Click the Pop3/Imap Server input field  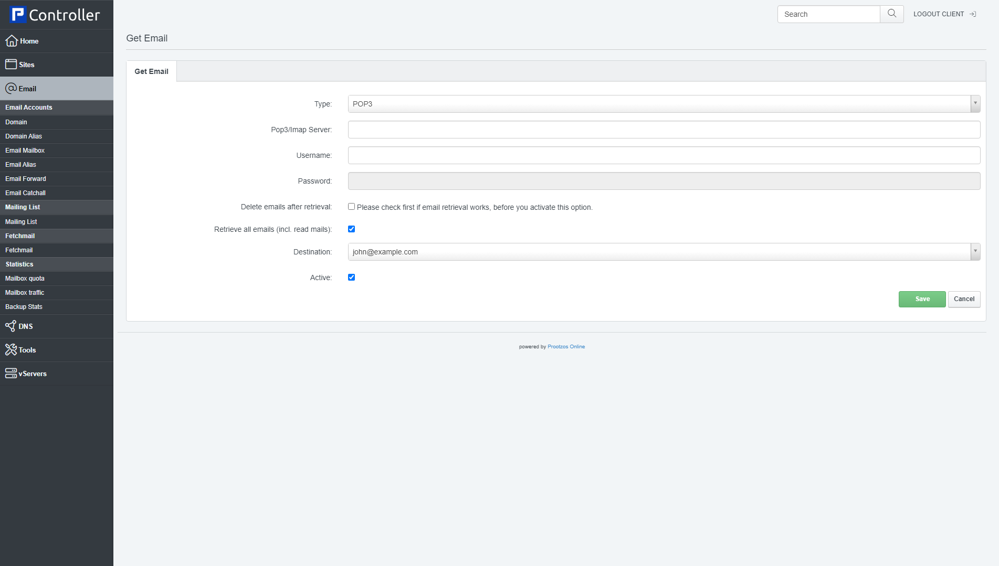click(664, 129)
